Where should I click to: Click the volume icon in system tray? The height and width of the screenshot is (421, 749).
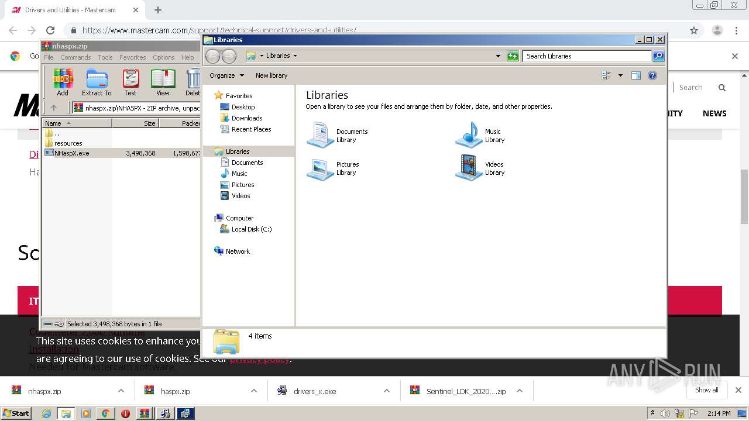coord(665,413)
